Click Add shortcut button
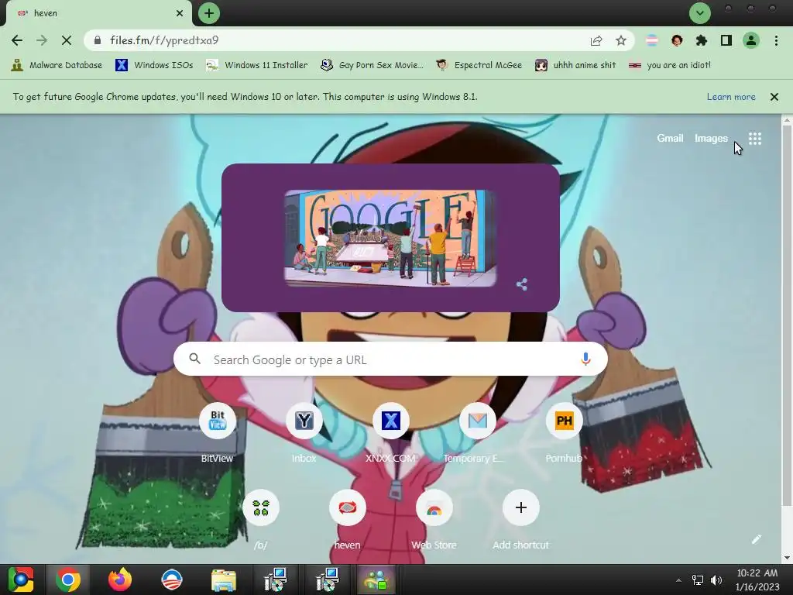Viewport: 793px width, 595px height. click(x=521, y=520)
